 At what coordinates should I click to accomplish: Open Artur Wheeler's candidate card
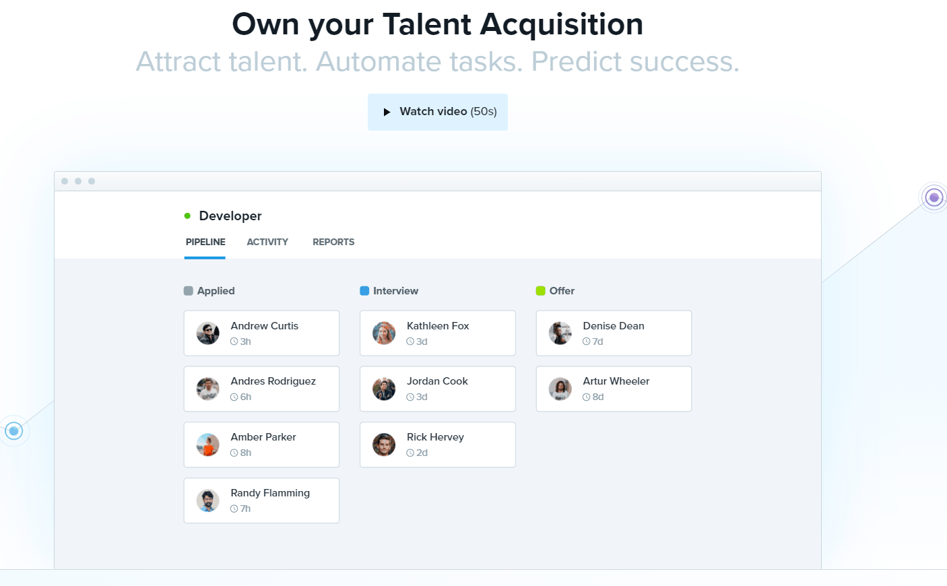[614, 389]
